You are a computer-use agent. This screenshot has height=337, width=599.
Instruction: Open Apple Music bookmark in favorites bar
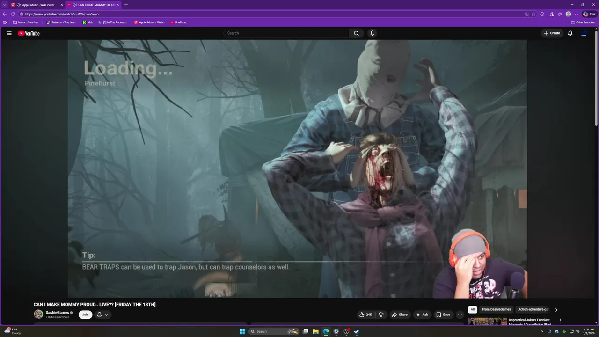[149, 22]
